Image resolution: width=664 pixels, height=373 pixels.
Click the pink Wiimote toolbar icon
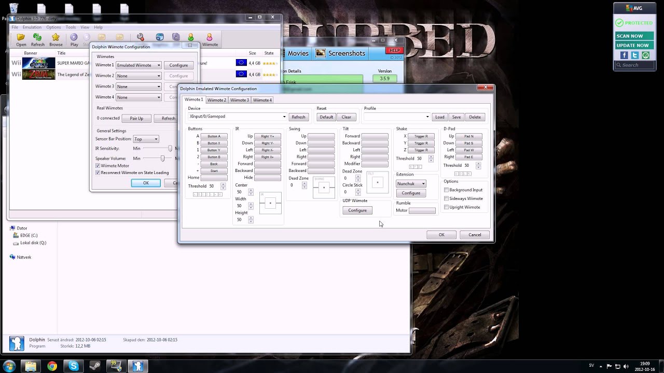coord(210,39)
